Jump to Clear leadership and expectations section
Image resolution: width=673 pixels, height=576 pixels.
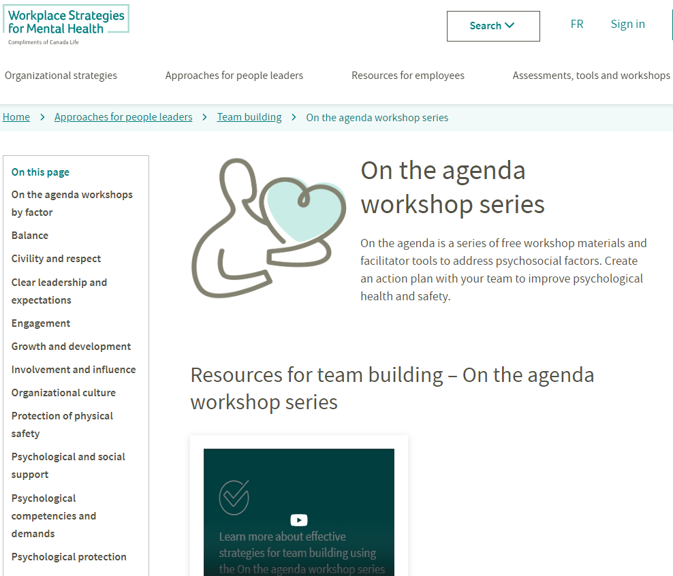click(x=59, y=291)
